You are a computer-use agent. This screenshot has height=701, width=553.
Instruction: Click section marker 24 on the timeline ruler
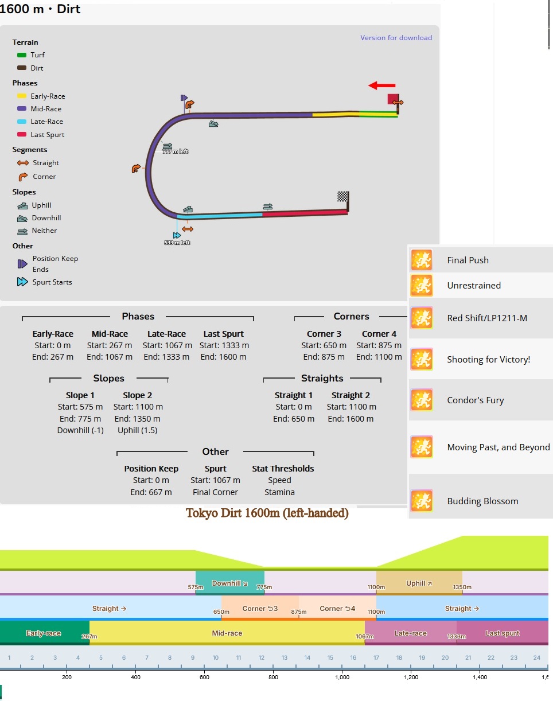point(537,658)
